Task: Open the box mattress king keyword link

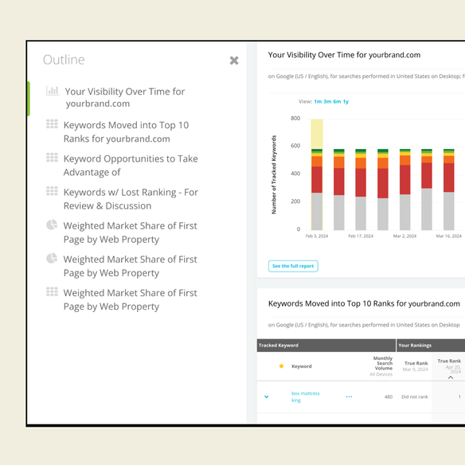Action: coord(305,397)
